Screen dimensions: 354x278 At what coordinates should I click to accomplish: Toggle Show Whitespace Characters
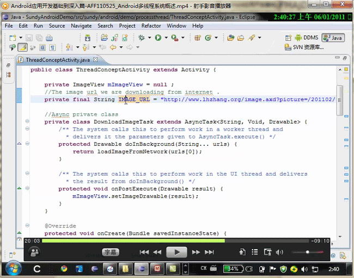click(53, 47)
